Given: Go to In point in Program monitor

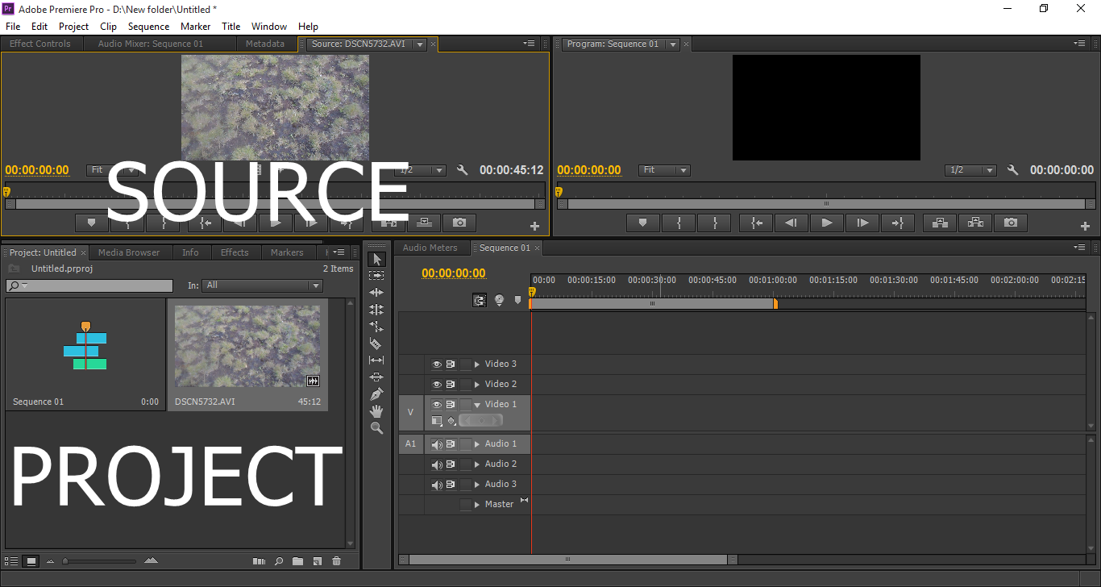Looking at the screenshot, I should (756, 223).
